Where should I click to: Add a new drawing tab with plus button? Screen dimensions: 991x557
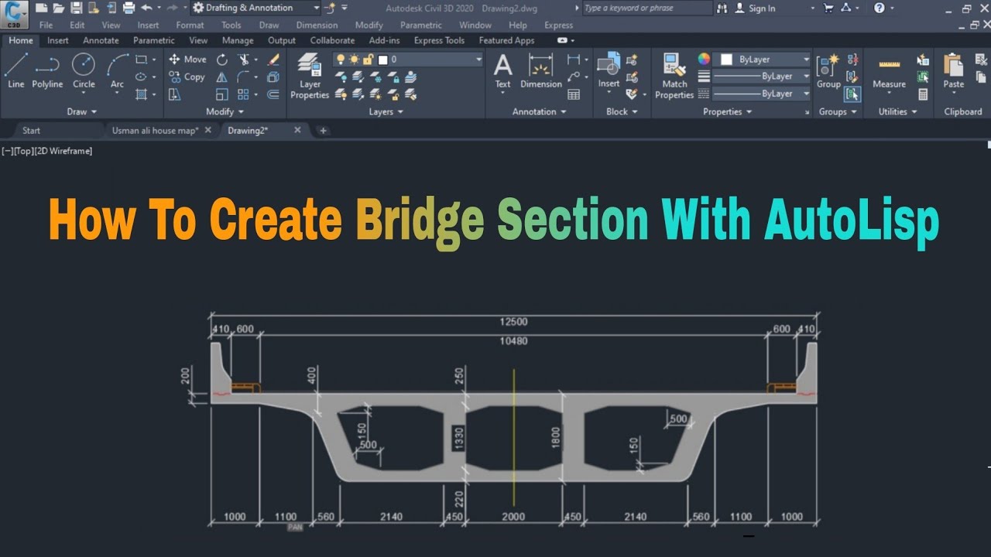click(x=323, y=130)
